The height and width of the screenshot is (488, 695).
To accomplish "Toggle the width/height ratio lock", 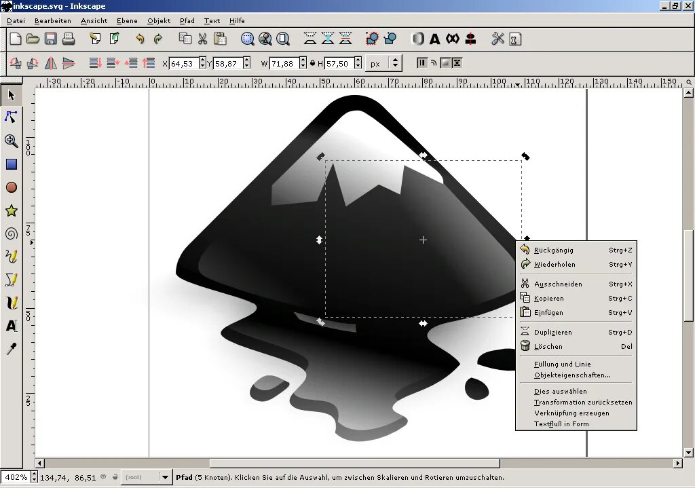I will pos(312,63).
